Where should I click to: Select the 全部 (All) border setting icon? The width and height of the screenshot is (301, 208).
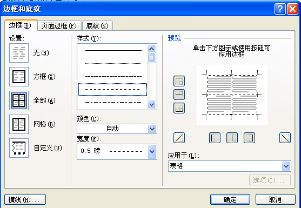pyautogui.click(x=19, y=100)
